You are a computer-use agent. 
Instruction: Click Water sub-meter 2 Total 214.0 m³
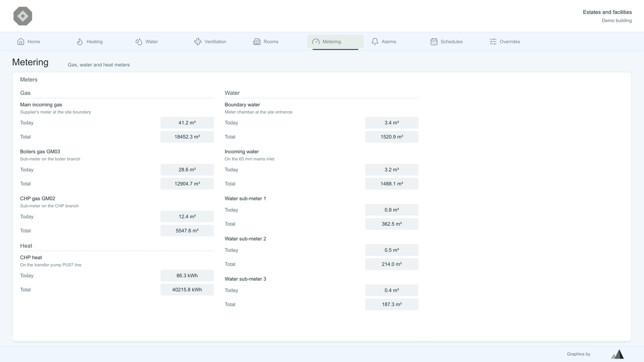(x=392, y=264)
